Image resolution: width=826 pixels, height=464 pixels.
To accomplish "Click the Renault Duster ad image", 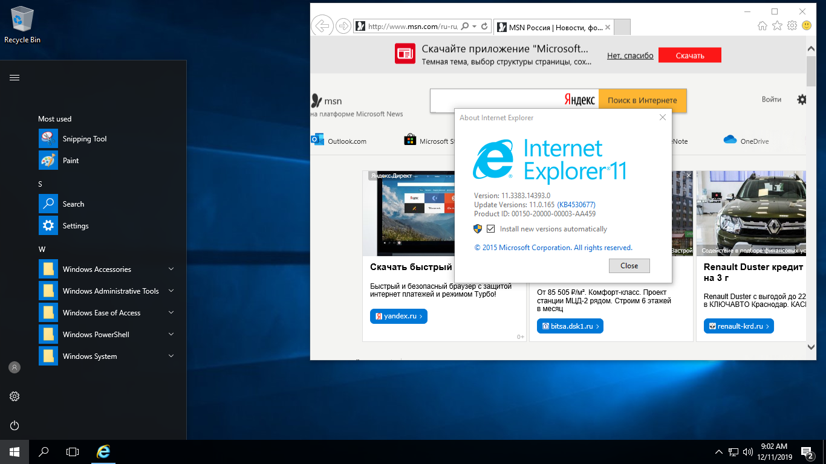I will pos(751,213).
